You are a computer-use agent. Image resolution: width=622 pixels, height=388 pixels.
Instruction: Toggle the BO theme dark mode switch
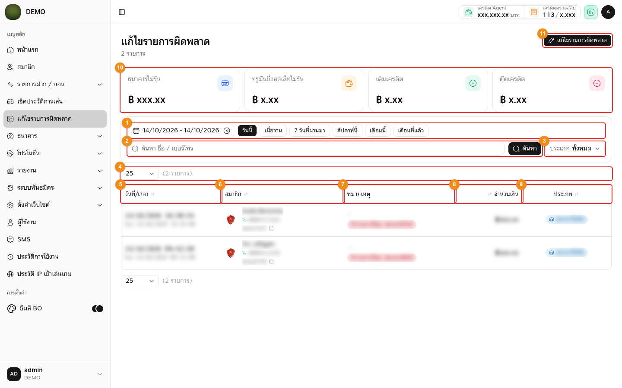click(x=98, y=309)
